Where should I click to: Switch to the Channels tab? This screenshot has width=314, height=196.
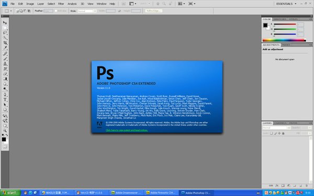pos(281,123)
